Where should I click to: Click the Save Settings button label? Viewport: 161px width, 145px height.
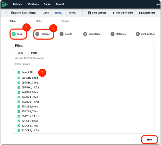[x=99, y=13]
